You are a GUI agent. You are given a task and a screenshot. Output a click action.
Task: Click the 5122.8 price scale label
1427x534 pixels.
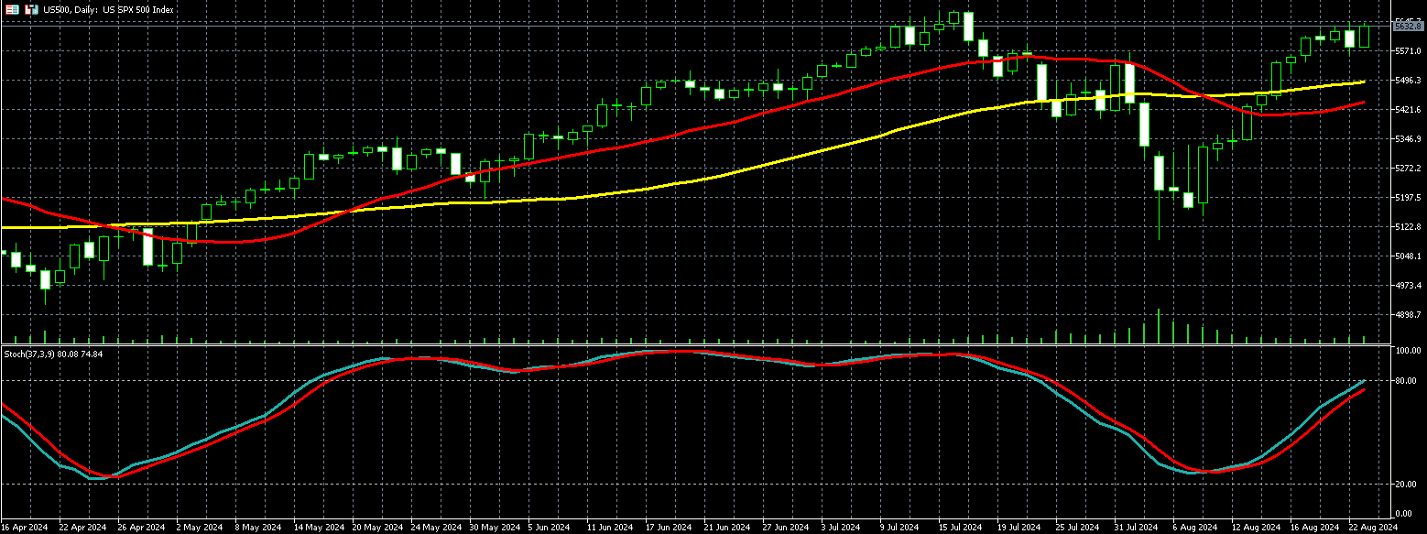pyautogui.click(x=1407, y=227)
